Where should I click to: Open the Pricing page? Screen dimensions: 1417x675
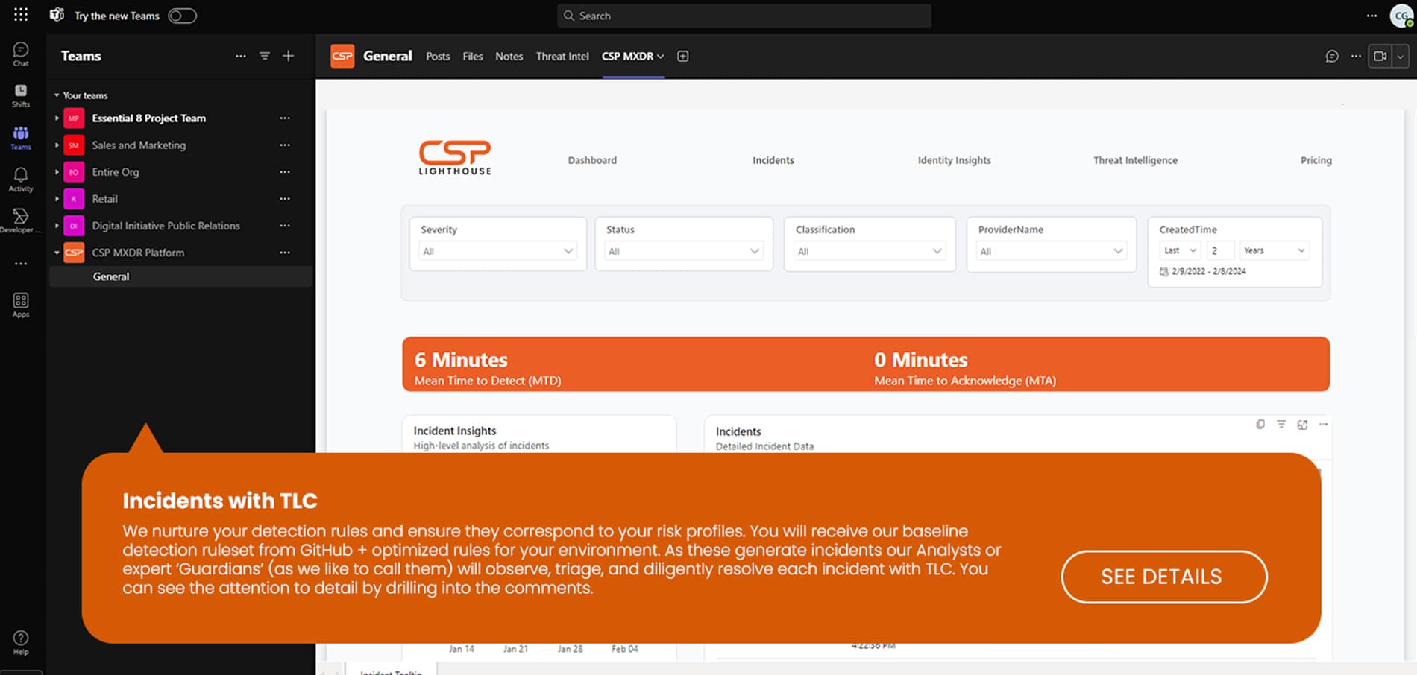1316,160
